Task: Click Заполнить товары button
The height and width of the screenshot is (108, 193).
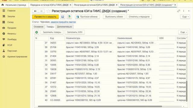Action: [x=52, y=32]
